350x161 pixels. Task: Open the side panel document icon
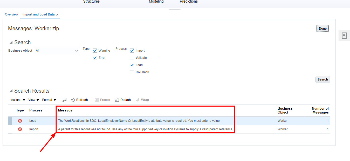344,36
